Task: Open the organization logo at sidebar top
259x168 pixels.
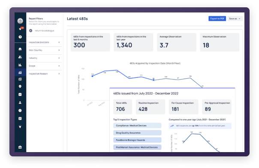Action: (x=20, y=21)
